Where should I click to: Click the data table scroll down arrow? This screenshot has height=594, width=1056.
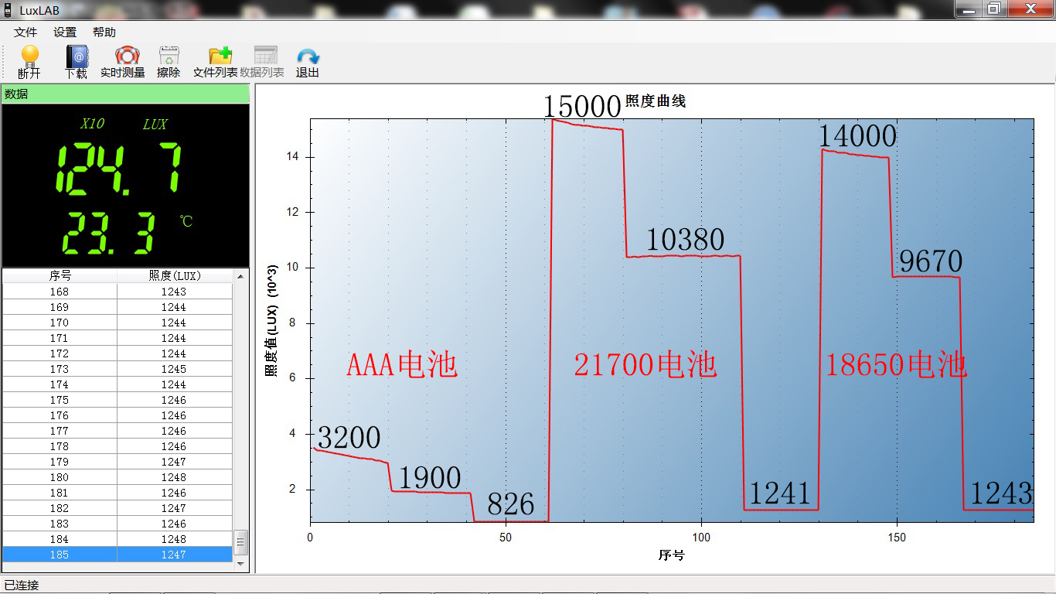pos(241,564)
